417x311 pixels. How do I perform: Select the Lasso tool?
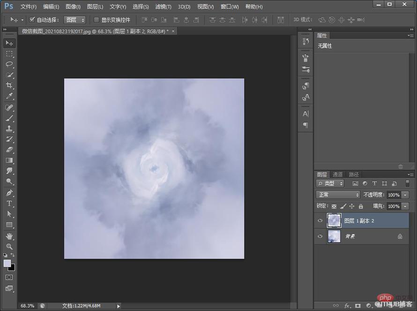[x=9, y=64]
